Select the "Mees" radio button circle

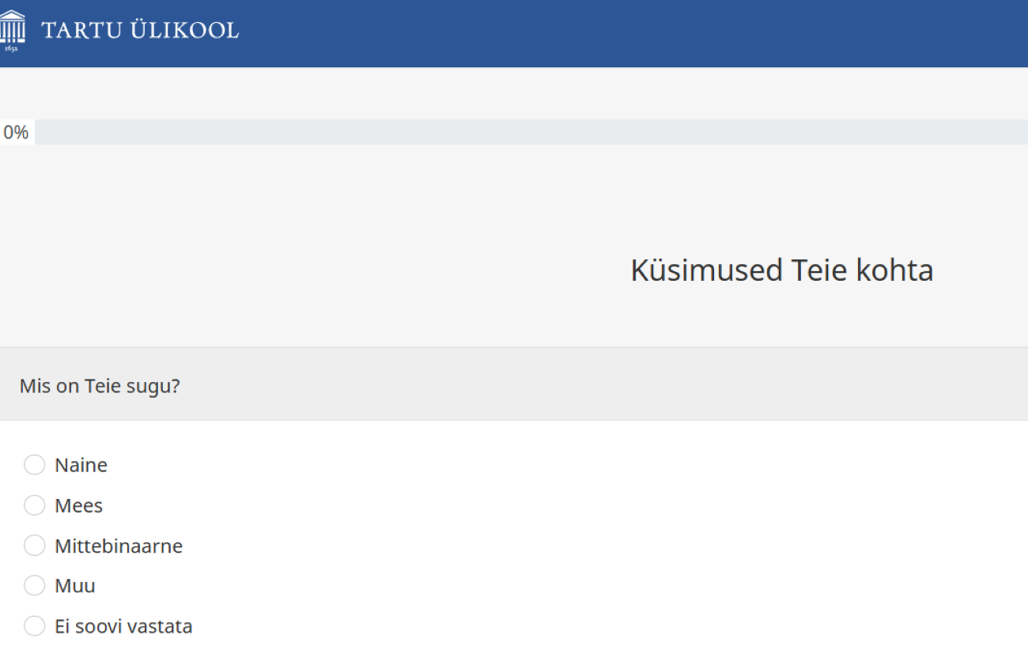(x=35, y=505)
